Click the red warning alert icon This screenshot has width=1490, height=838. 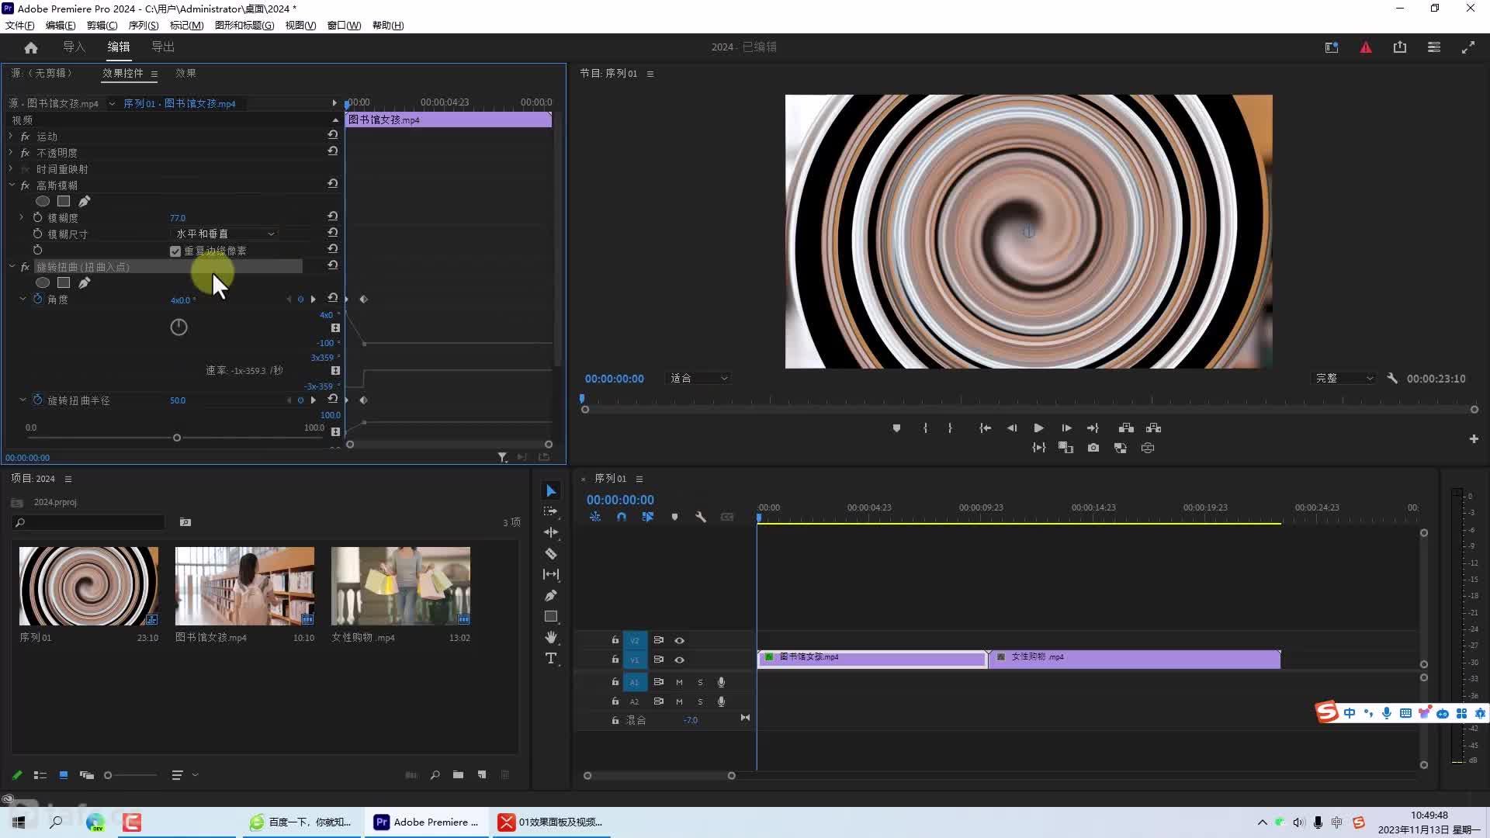tap(1366, 47)
